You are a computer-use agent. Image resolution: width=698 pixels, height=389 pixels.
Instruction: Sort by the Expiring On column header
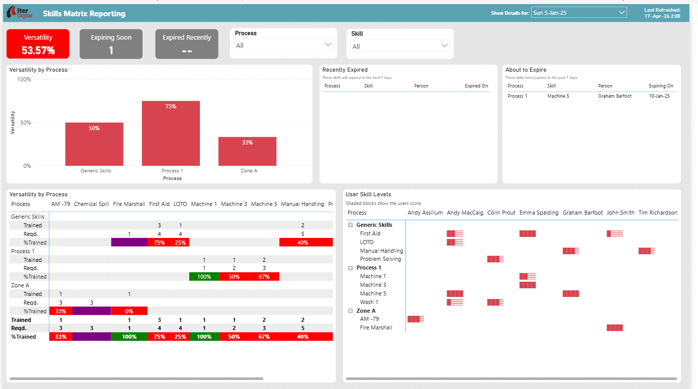(661, 86)
